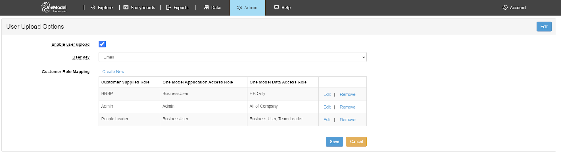Remove the People Leader role mapping
561x154 pixels.
[347, 120]
